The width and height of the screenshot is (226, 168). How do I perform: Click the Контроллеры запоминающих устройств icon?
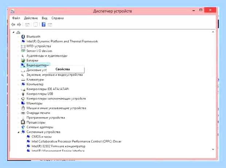pyautogui.click(x=23, y=99)
